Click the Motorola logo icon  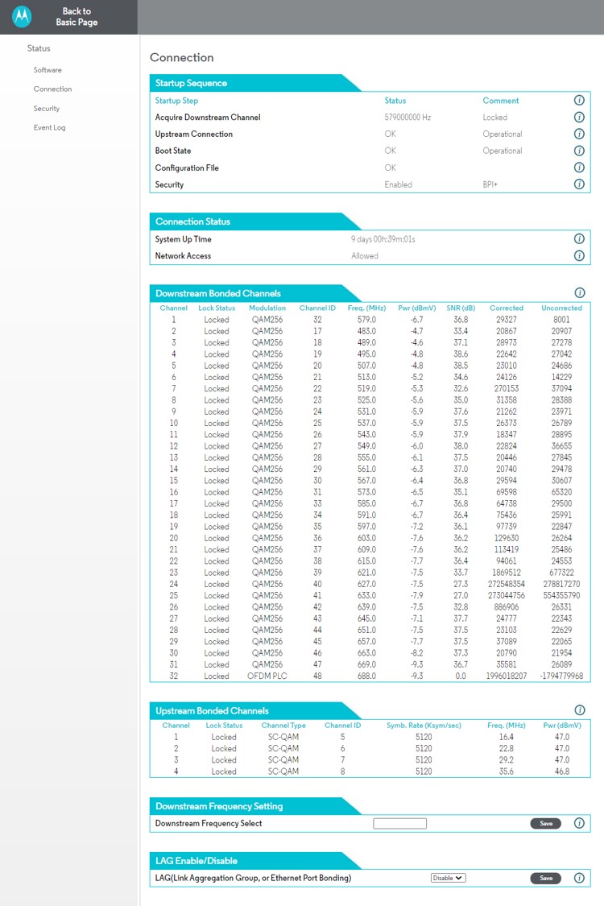(22, 17)
